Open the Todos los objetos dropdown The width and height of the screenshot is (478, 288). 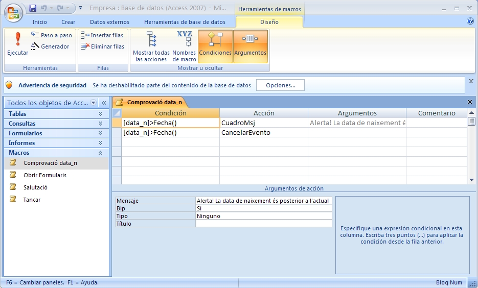[x=93, y=103]
